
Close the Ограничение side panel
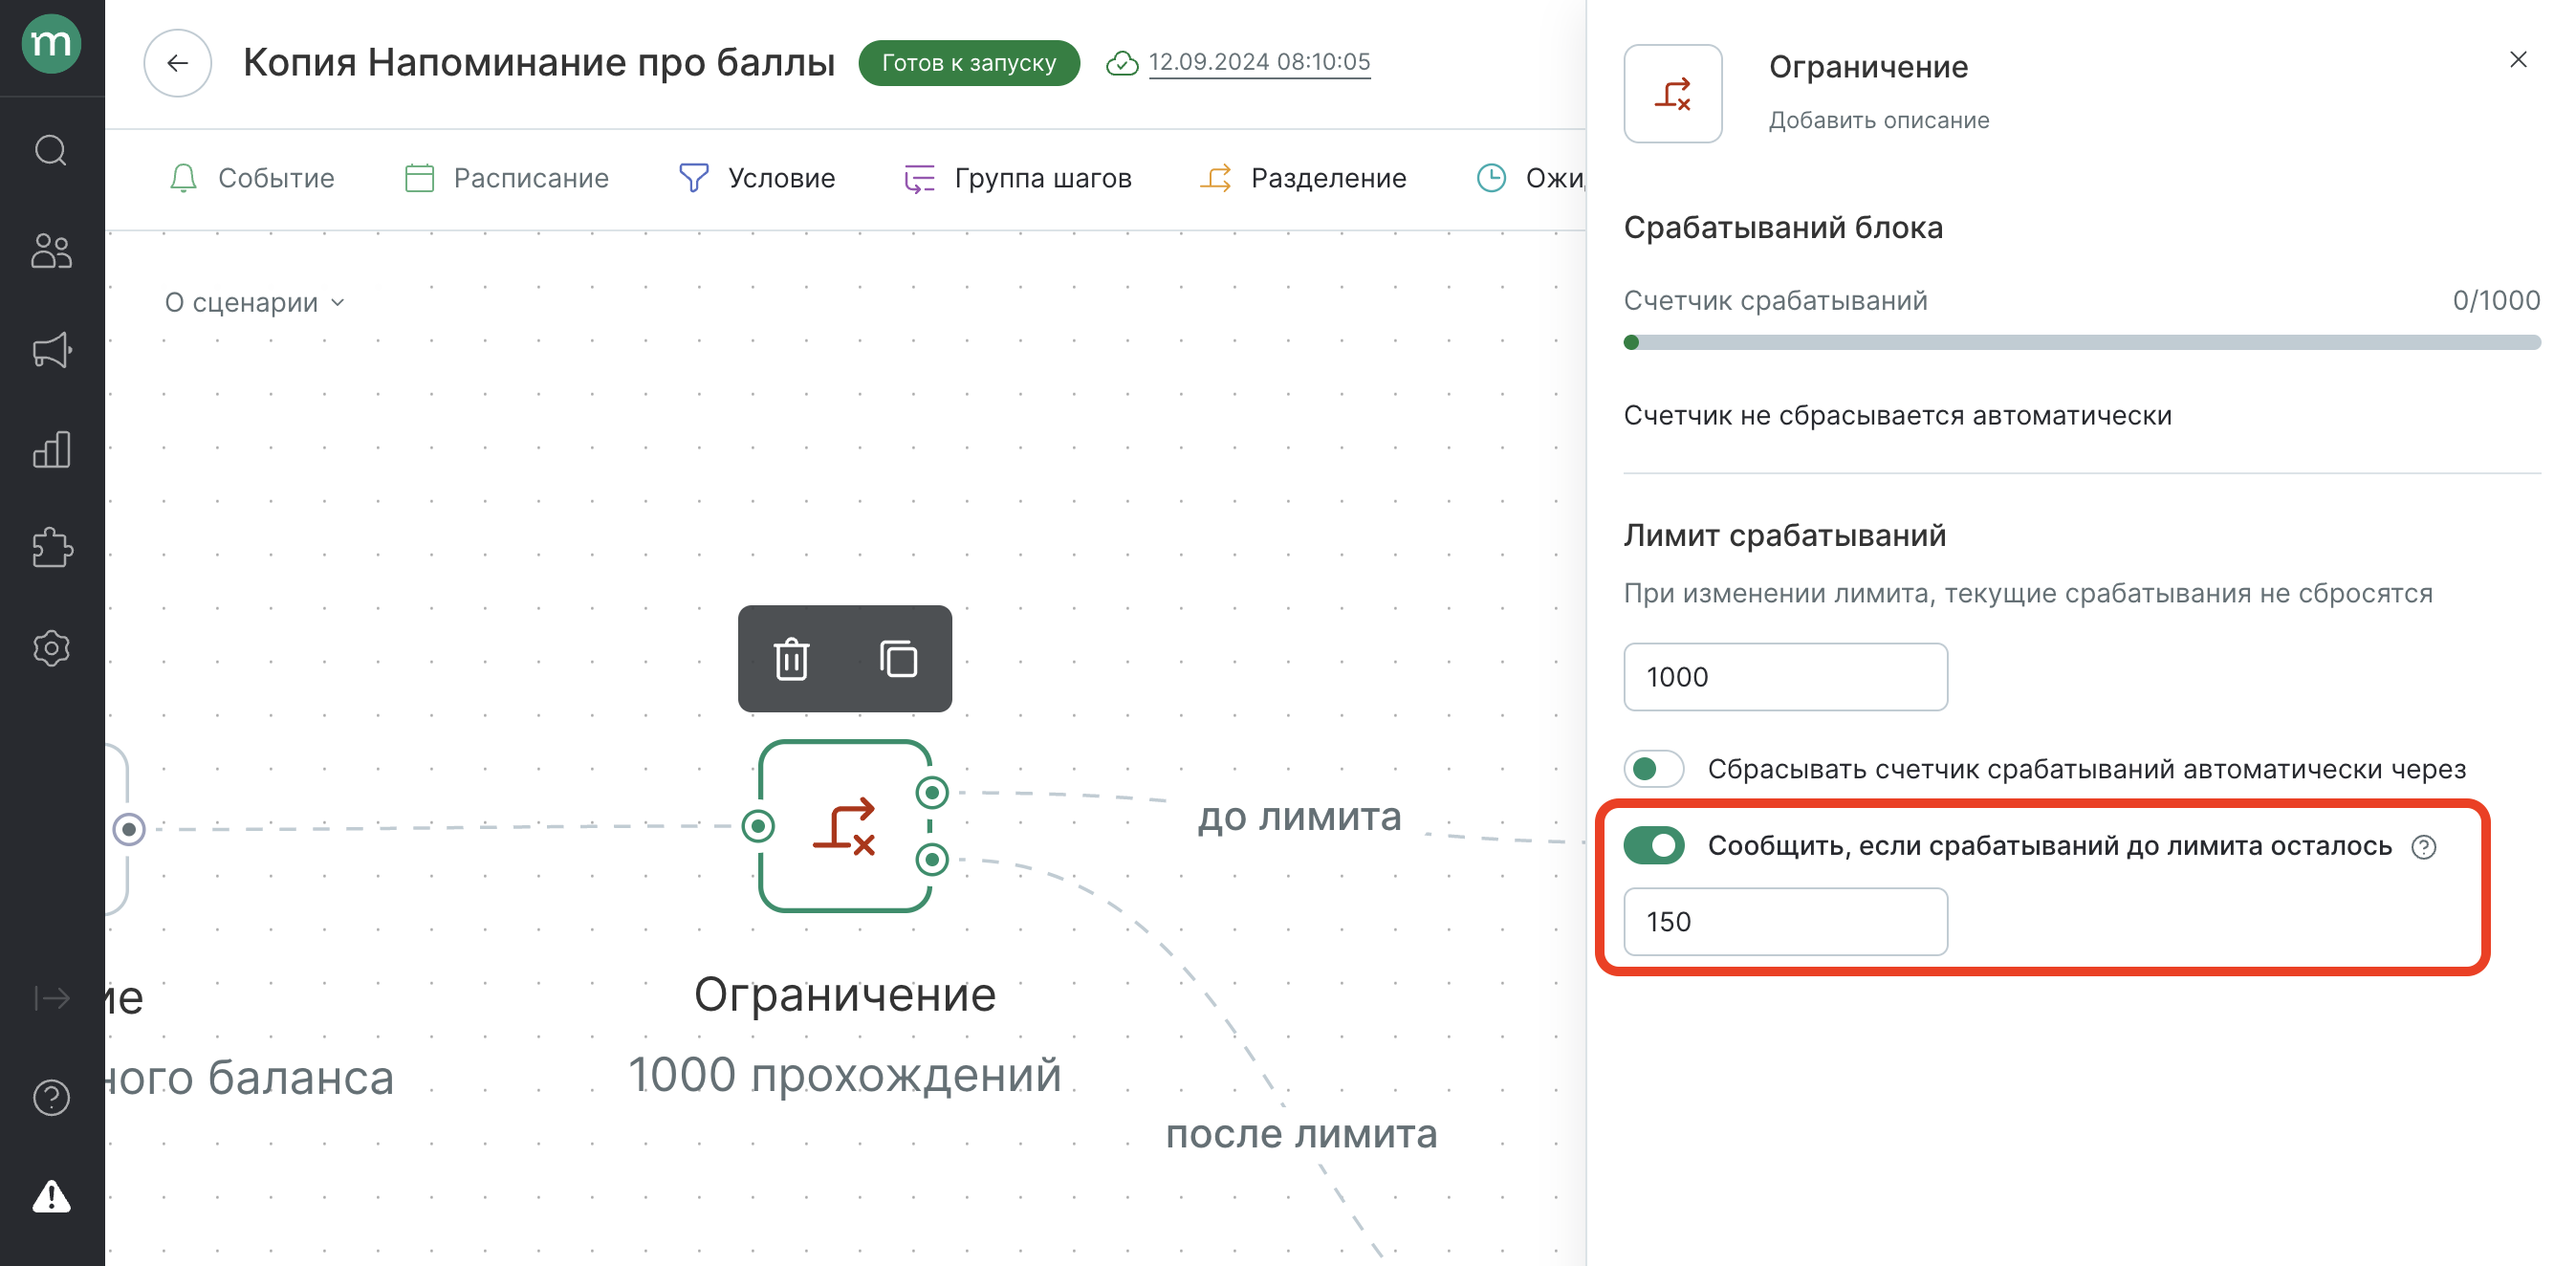[2517, 60]
